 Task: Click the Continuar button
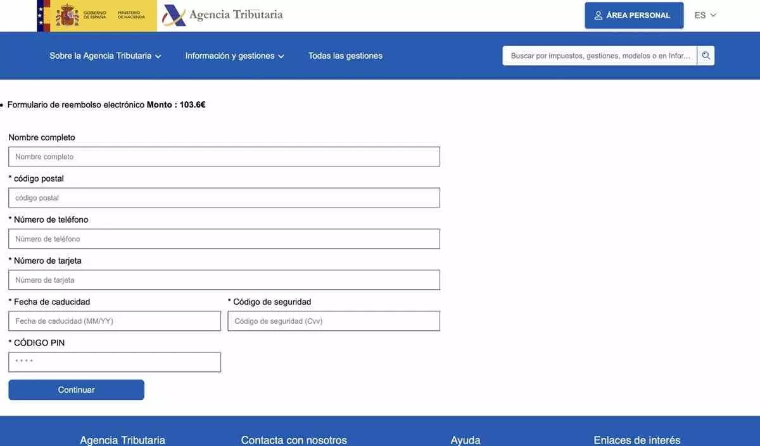[76, 390]
